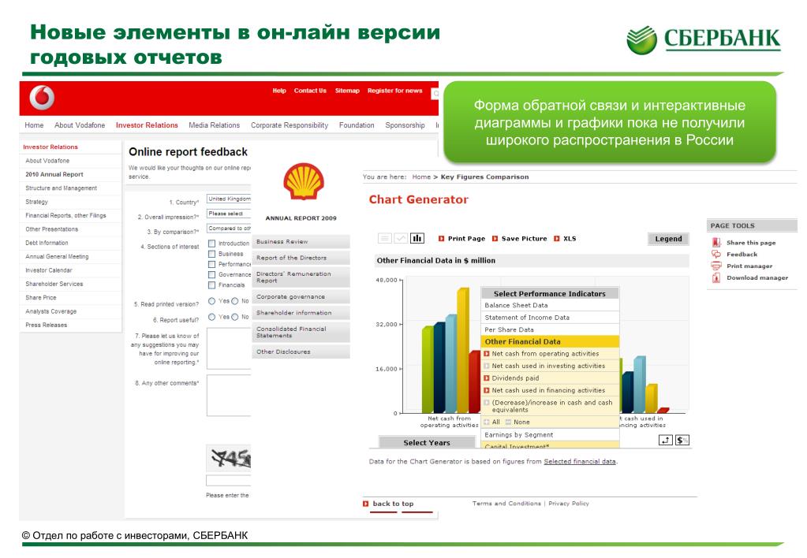Click the Any other comments text area
This screenshot has width=807, height=558.
(229, 395)
